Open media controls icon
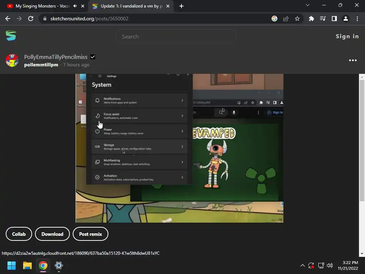 (x=323, y=19)
